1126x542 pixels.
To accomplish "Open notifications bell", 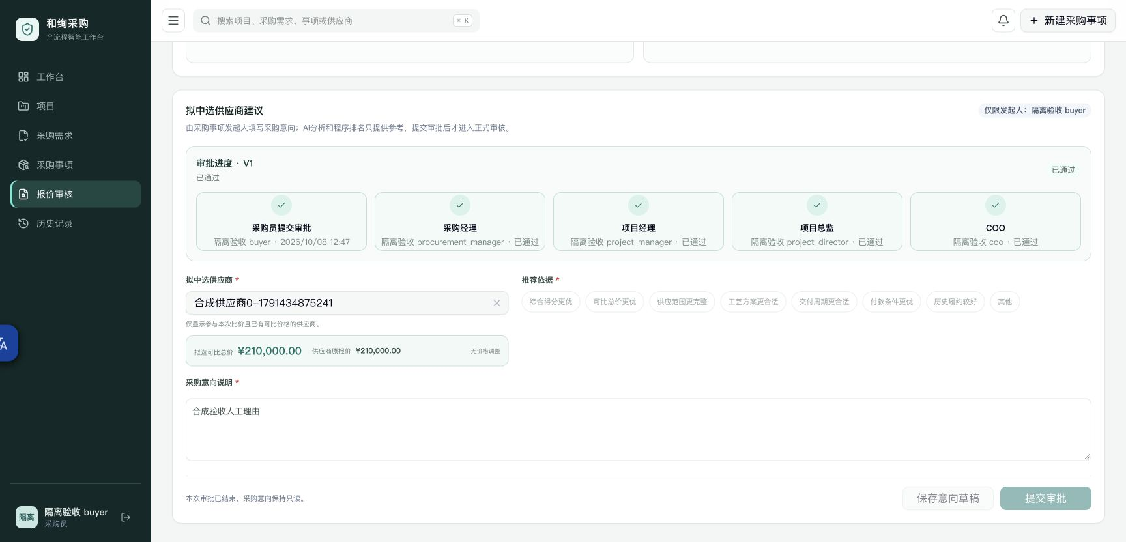I will (1003, 21).
